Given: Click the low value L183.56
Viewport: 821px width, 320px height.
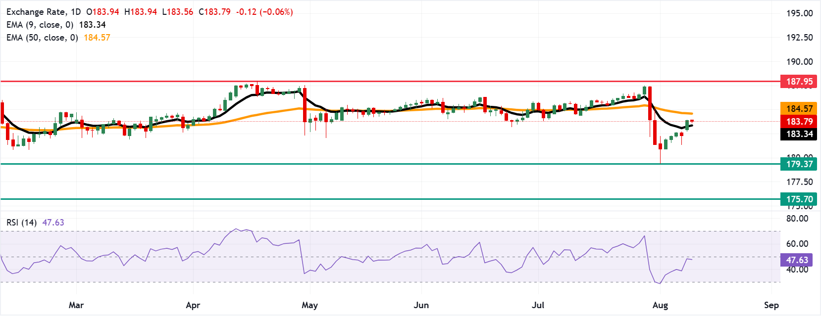Looking at the screenshot, I should pyautogui.click(x=178, y=12).
